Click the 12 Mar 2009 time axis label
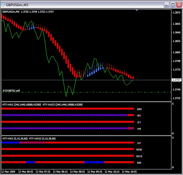 coord(8,171)
